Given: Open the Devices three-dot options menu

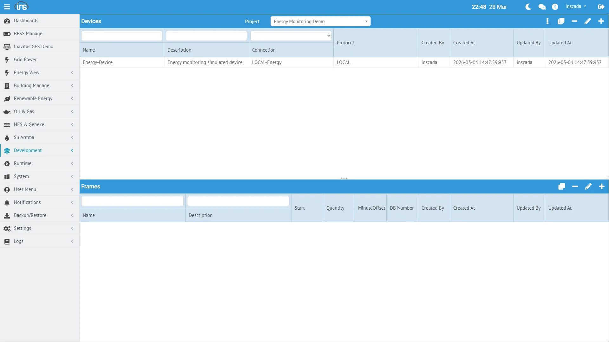Looking at the screenshot, I should [547, 21].
